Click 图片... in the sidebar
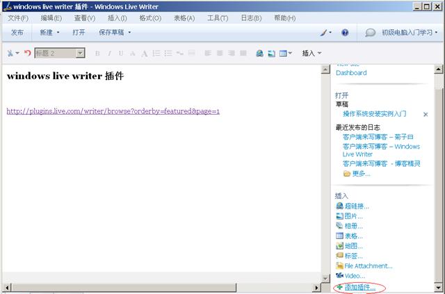The height and width of the screenshot is (294, 445). click(x=349, y=216)
